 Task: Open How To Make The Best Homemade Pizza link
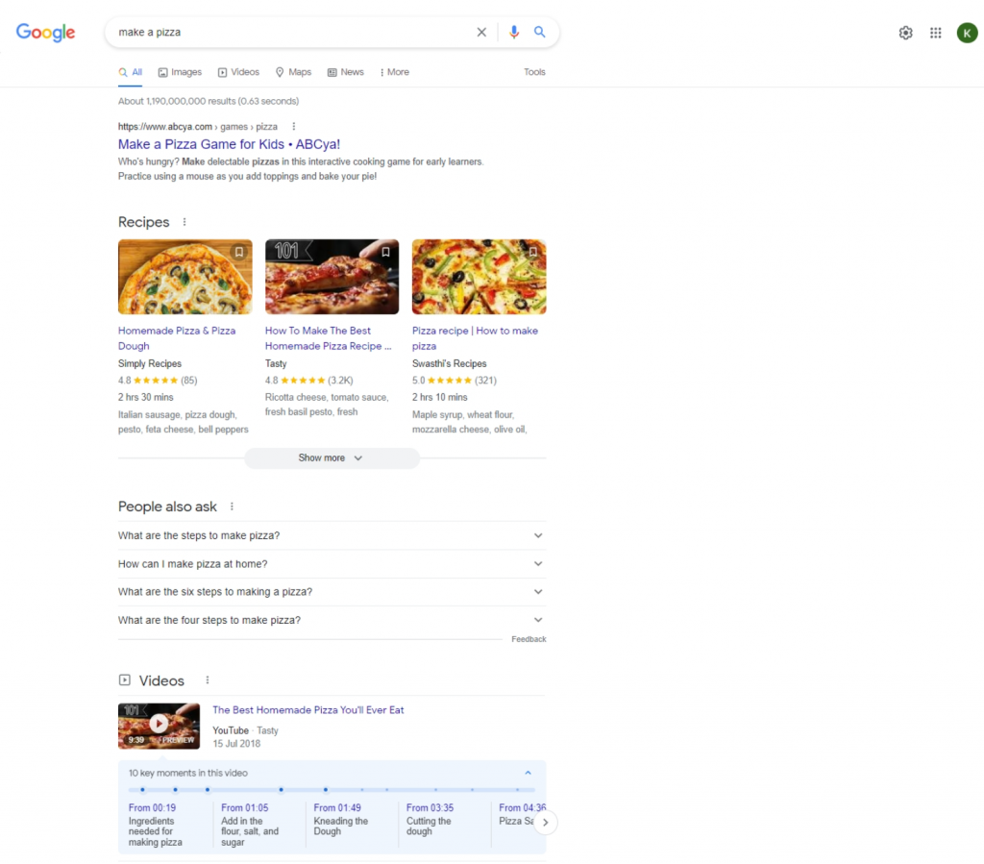(329, 338)
